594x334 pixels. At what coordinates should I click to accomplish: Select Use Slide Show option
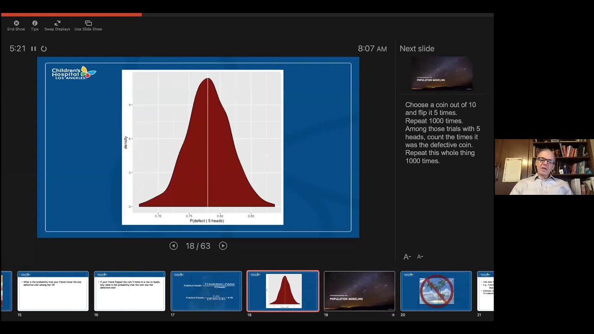pyautogui.click(x=88, y=26)
